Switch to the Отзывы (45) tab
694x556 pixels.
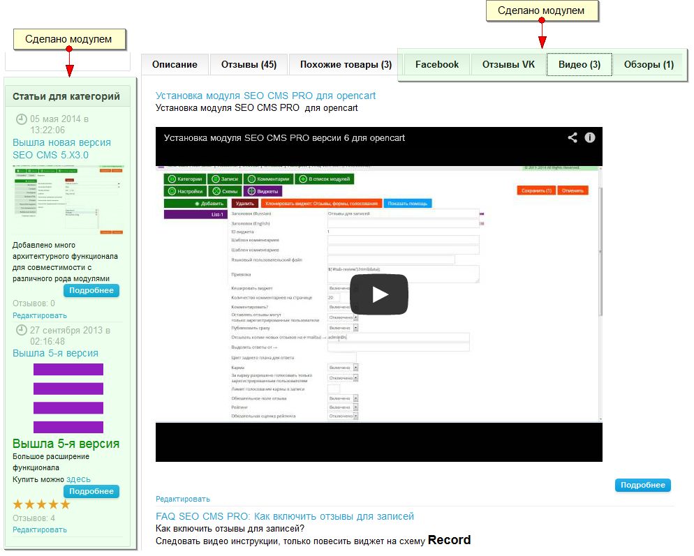point(249,65)
